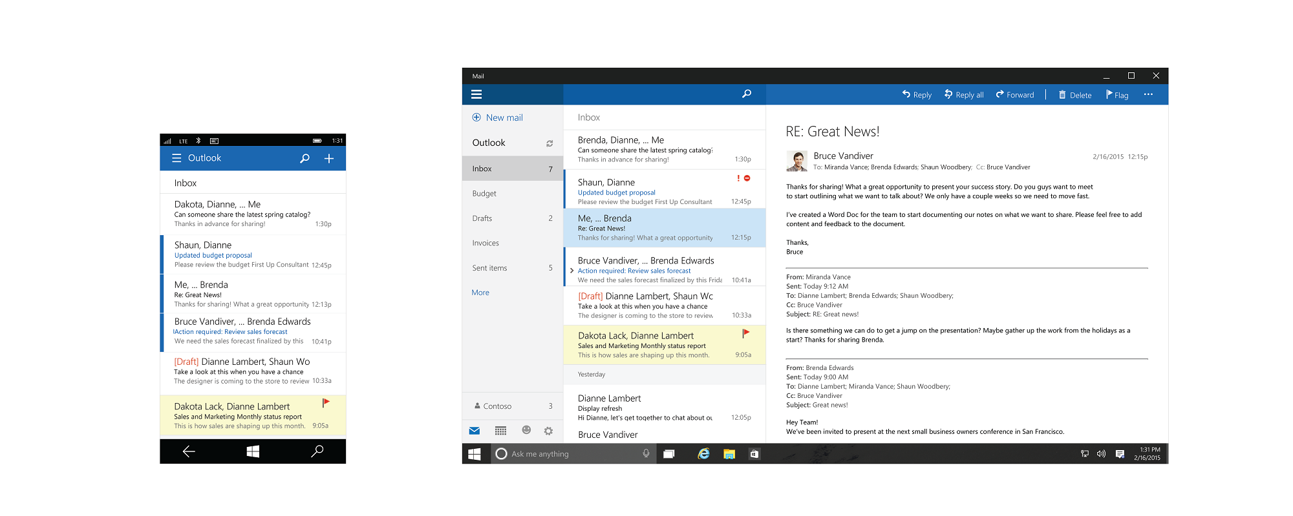The width and height of the screenshot is (1293, 516).
Task: Expand conversation arrow beside Bruce Vandiver, ... Brenda Edwards
Action: [x=572, y=271]
